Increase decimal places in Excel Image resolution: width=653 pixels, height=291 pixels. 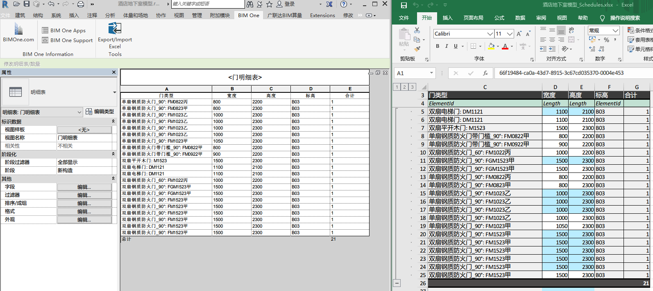click(x=592, y=49)
